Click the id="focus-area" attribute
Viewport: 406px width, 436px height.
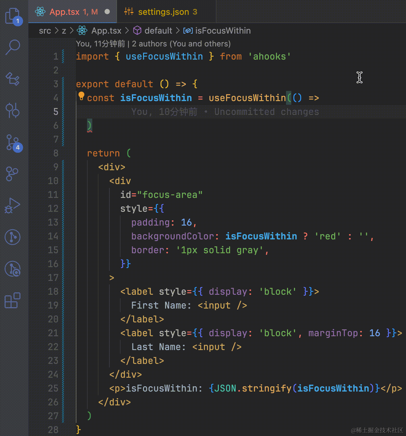click(161, 195)
